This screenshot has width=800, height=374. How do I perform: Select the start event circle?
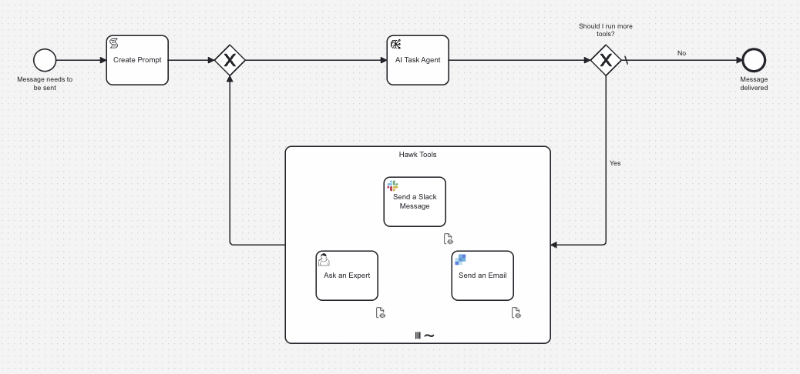[45, 60]
